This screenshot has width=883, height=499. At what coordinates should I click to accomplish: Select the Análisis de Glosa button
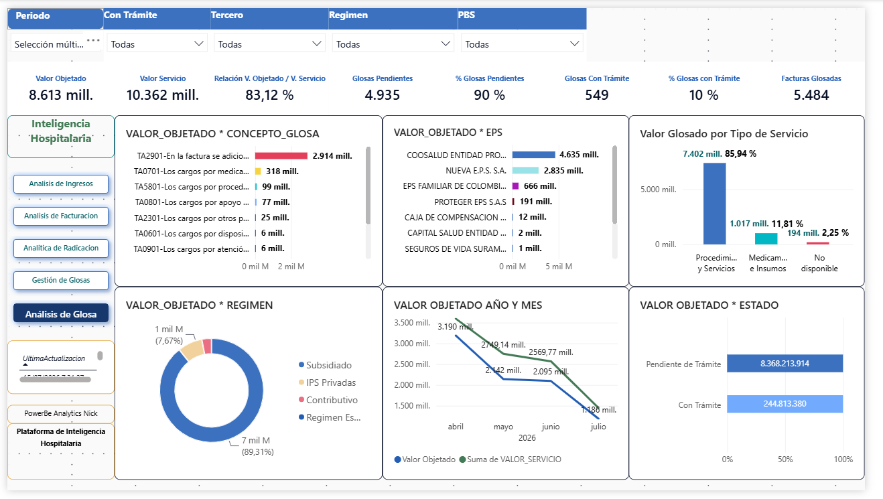pyautogui.click(x=61, y=314)
